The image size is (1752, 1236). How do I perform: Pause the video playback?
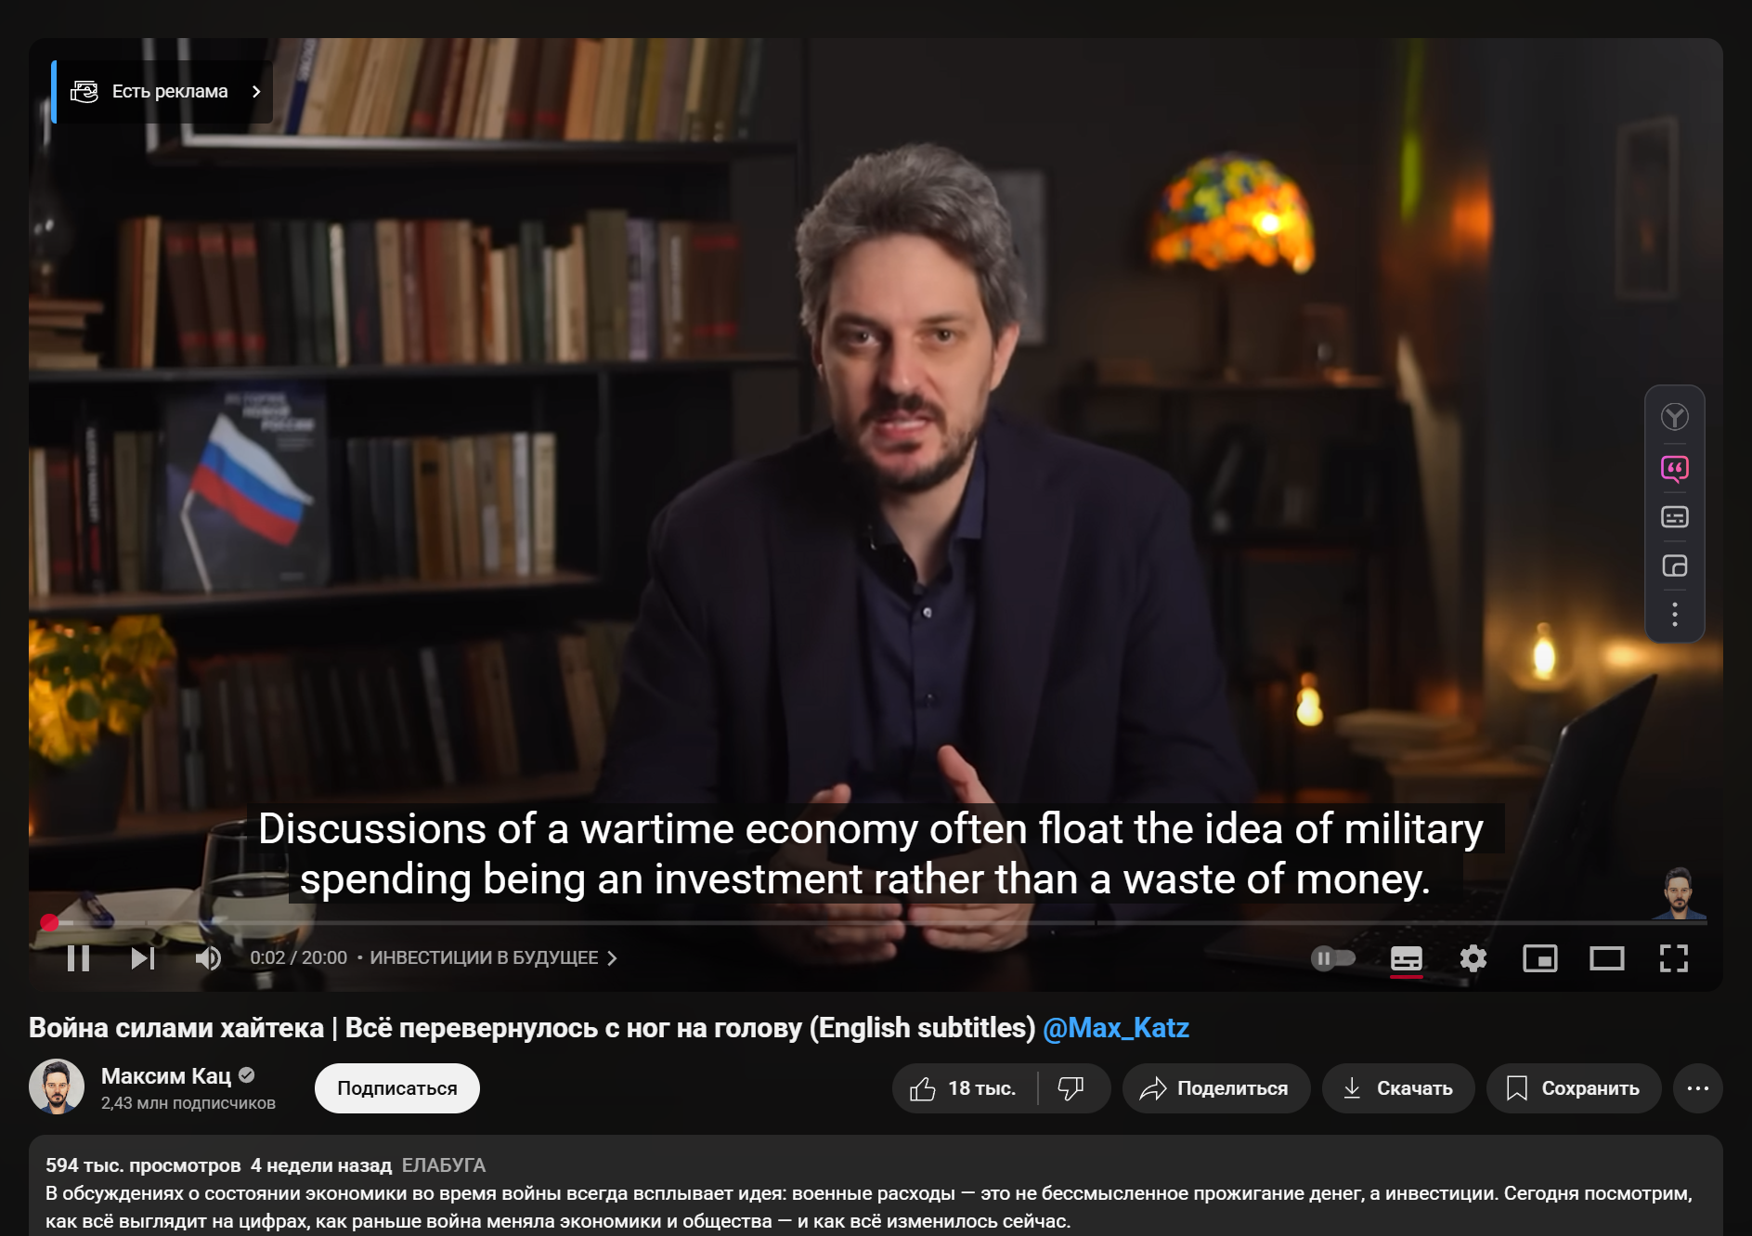79,957
